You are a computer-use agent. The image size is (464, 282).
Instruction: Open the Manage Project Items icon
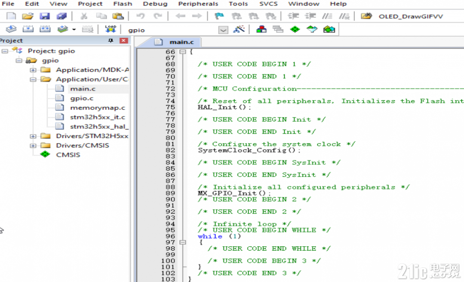(261, 29)
